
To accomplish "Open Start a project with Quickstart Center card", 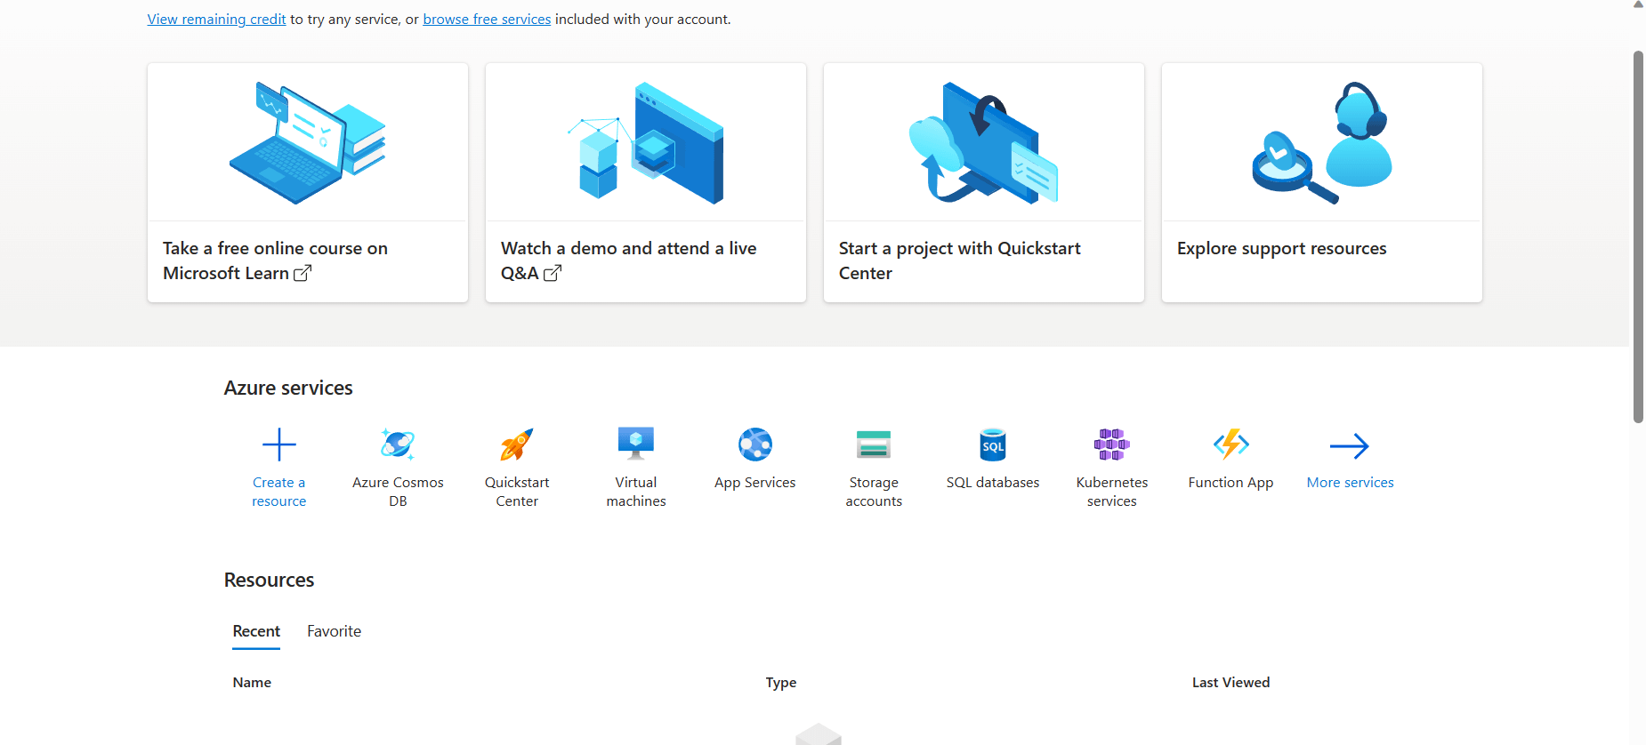I will tap(984, 182).
